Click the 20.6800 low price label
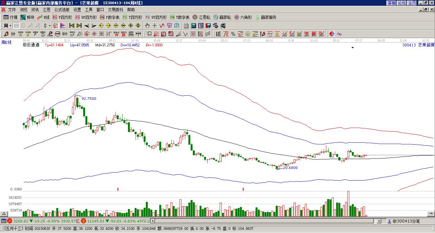The image size is (435, 233). click(290, 168)
